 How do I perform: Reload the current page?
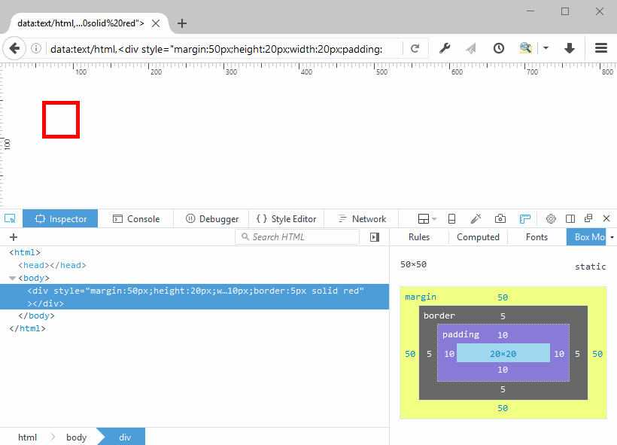tap(415, 48)
